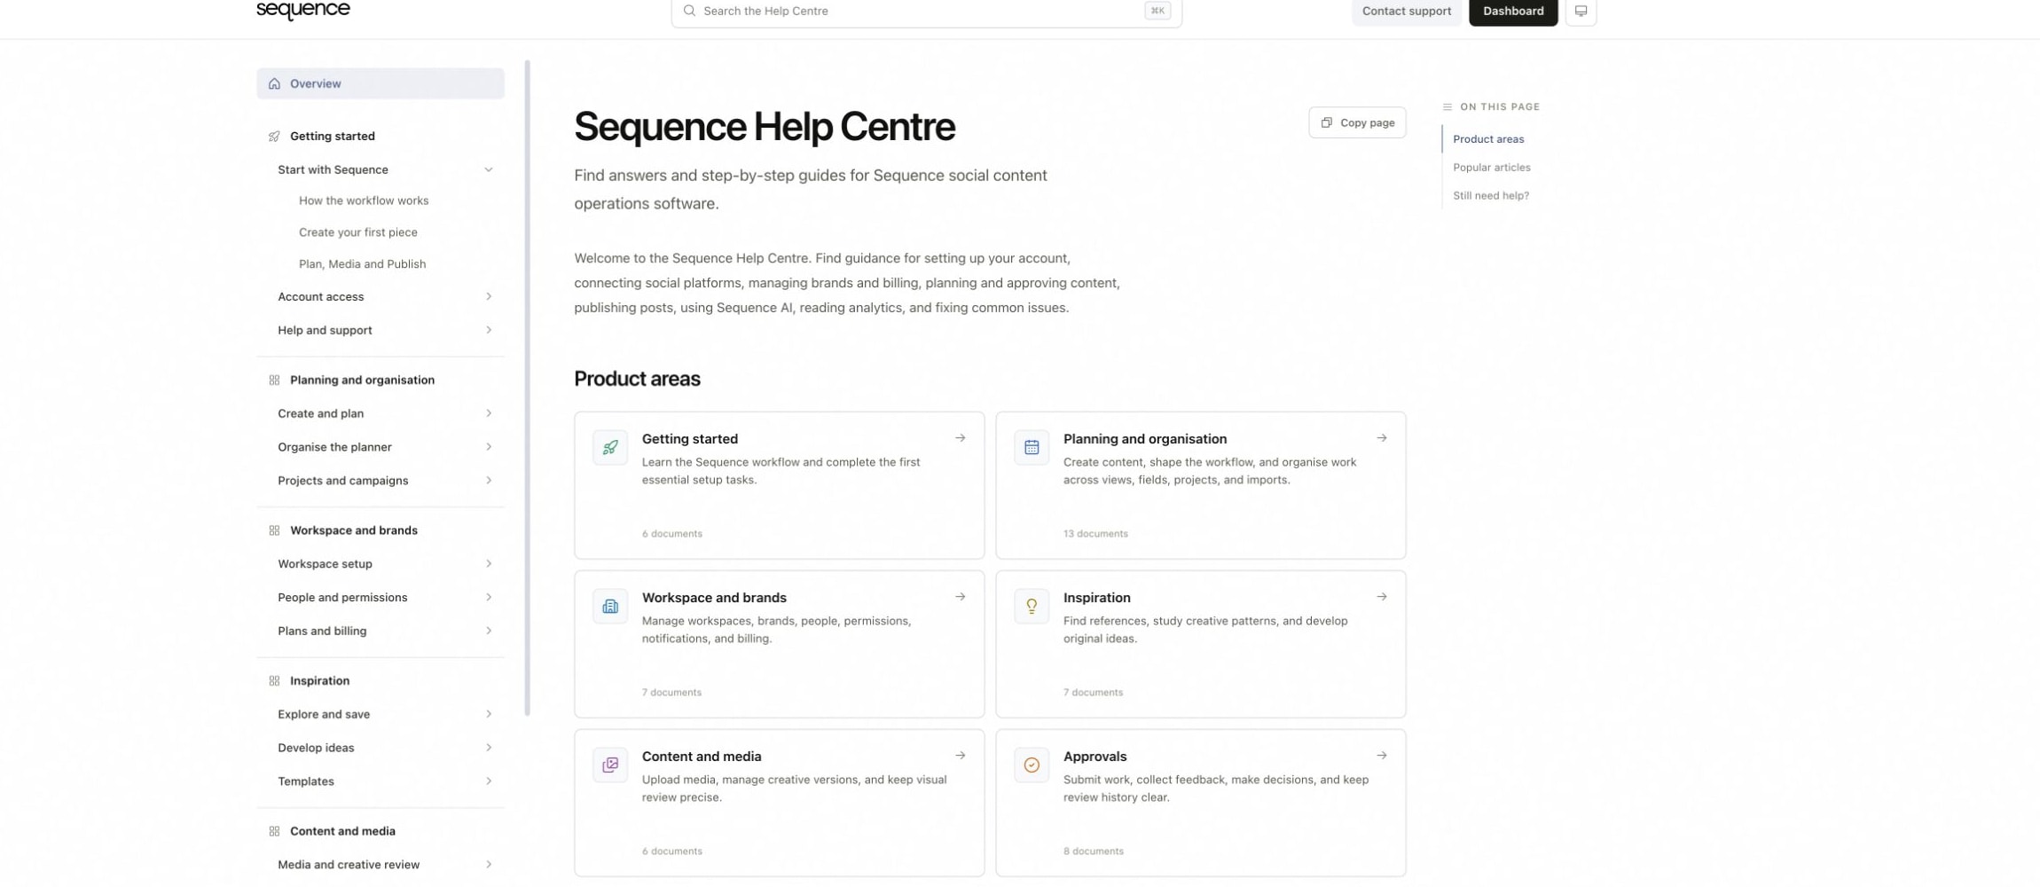This screenshot has height=887, width=2040.
Task: Click the Workspace and brands grid icon
Action: [x=274, y=530]
